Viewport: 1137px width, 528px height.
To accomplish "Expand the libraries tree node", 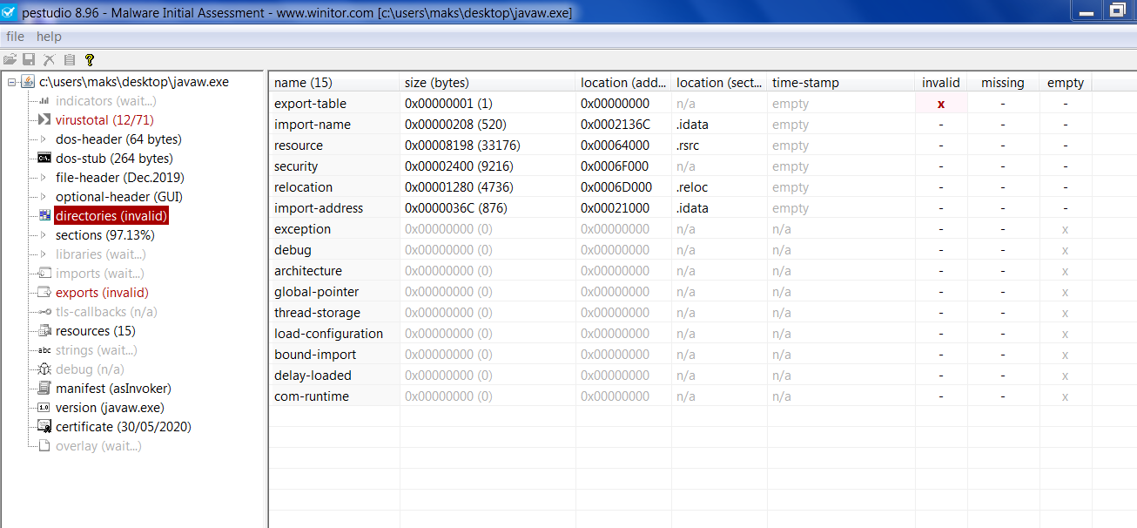I will coord(44,254).
